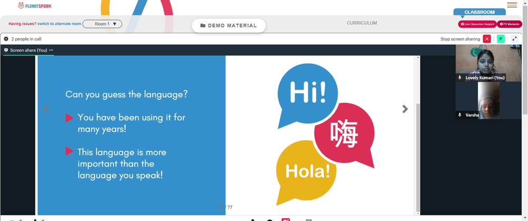Enter fullscreen with the expand arrows icon
Image resolution: width=528 pixels, height=221 pixels.
pyautogui.click(x=514, y=39)
